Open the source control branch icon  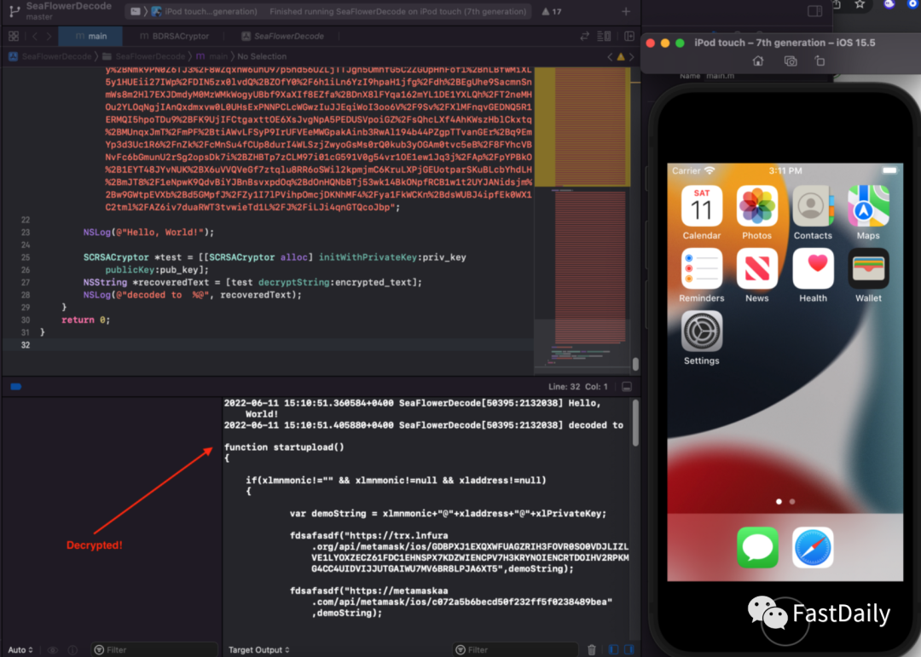tap(14, 10)
